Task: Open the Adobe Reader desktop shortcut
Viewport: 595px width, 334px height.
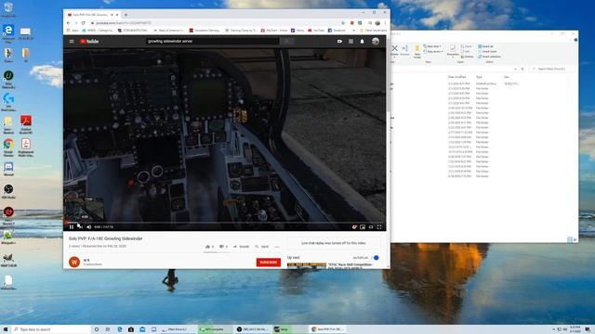Action: (26, 124)
